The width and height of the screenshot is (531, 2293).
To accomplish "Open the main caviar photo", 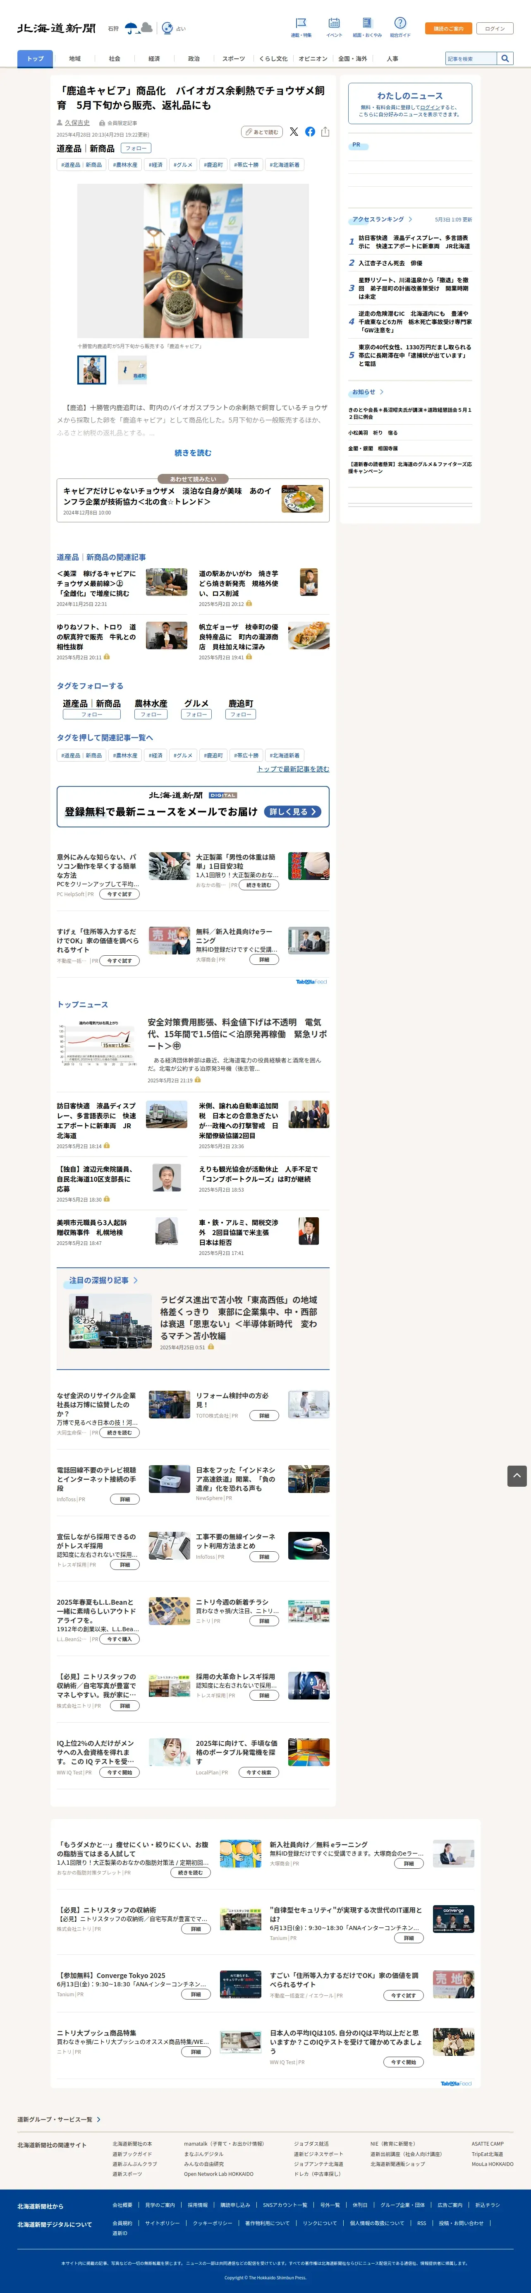I will [193, 262].
